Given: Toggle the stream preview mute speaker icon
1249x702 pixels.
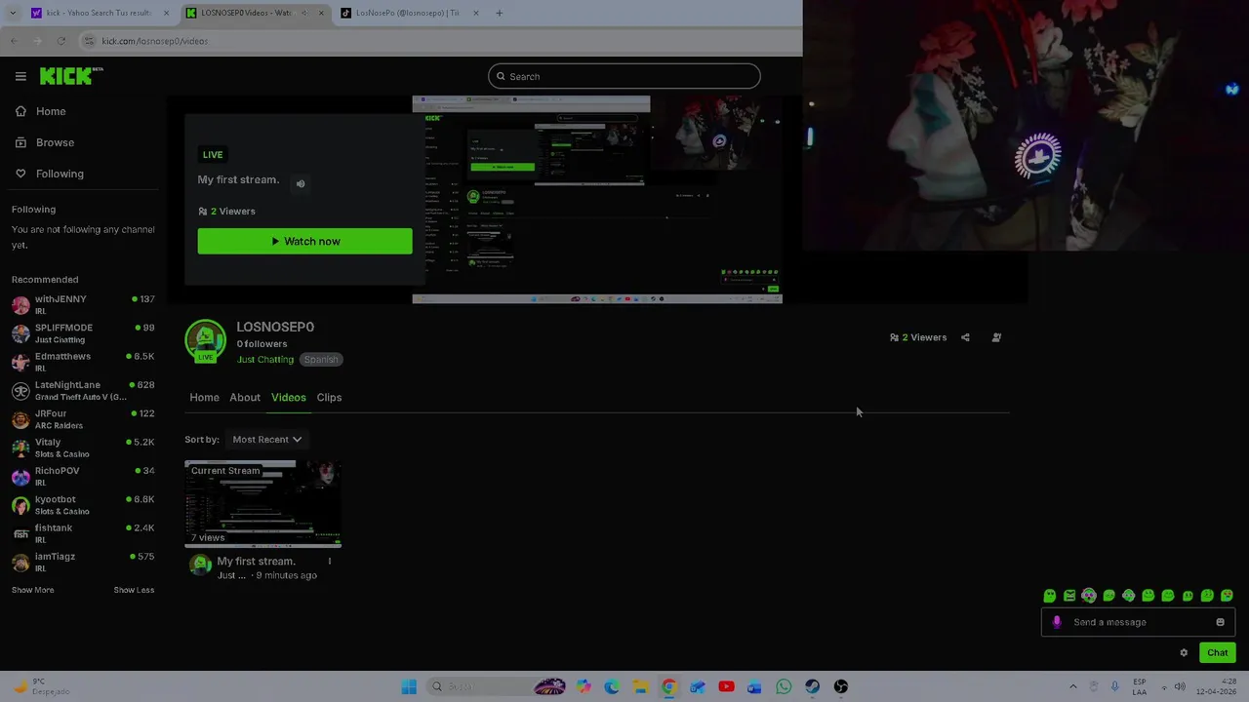Looking at the screenshot, I should (301, 183).
